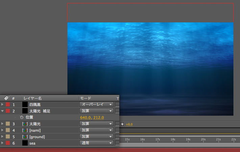
Task: Toggle preserve transparency box for 四隅黒 layer
Action: click(117, 105)
